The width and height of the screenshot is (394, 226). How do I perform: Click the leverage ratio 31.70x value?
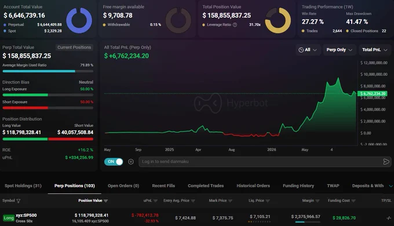(x=255, y=25)
